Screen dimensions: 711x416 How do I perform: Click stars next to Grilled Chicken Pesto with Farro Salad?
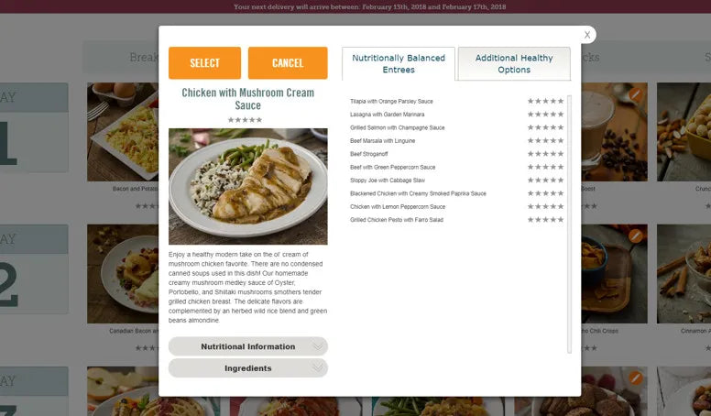point(545,220)
